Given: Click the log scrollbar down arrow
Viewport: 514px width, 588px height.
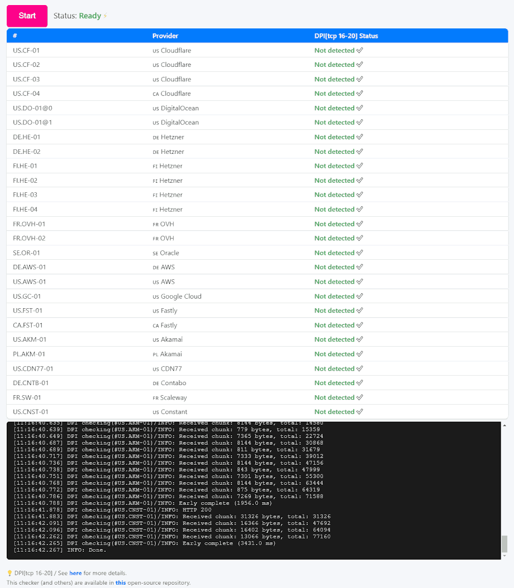Looking at the screenshot, I should [505, 556].
